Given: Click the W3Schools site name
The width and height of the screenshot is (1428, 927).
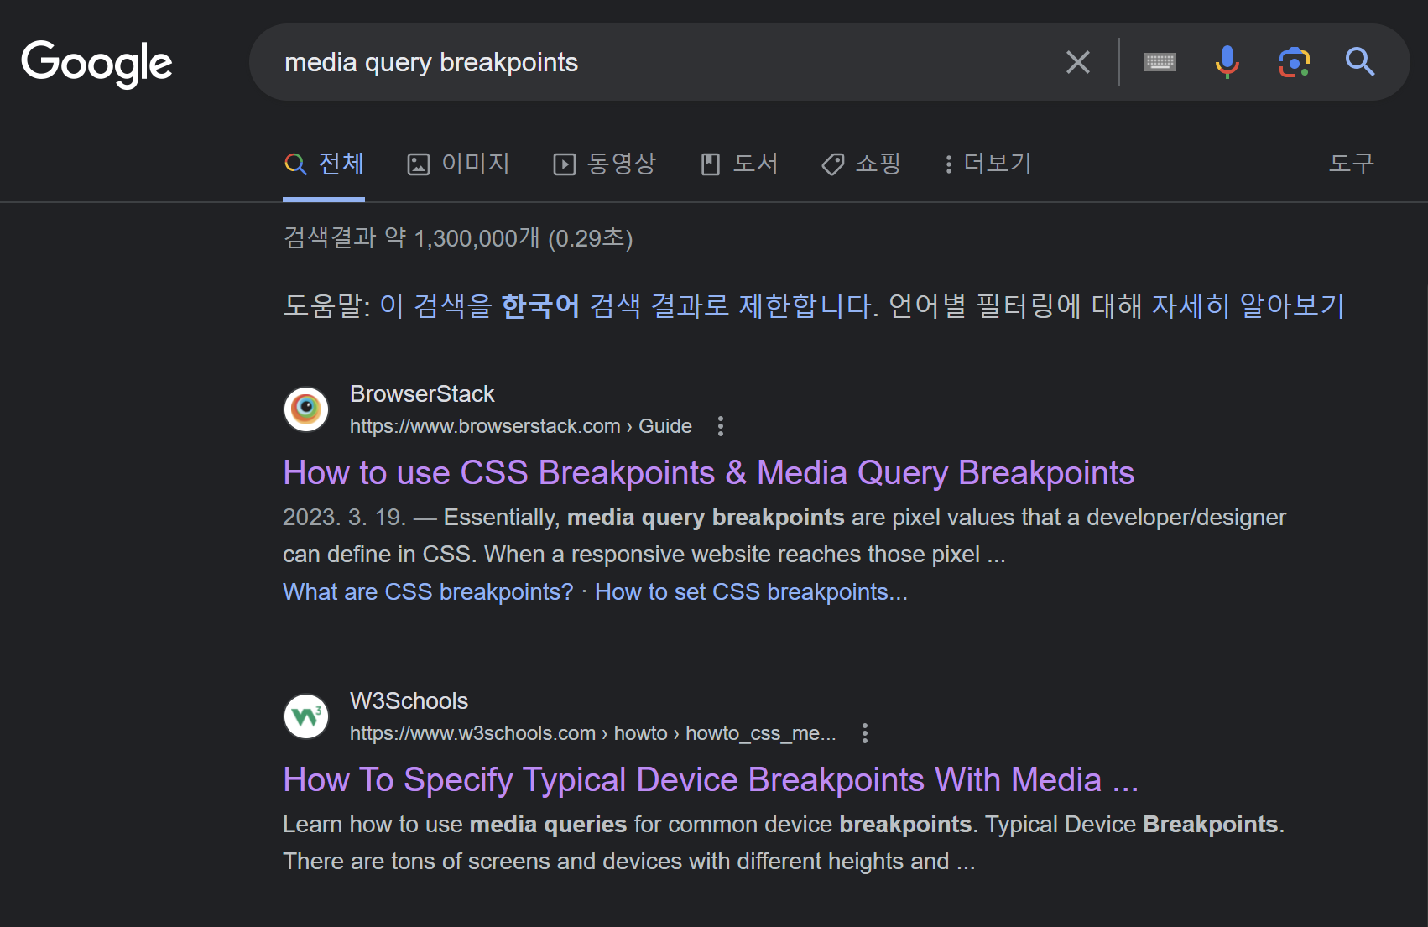Looking at the screenshot, I should pos(409,700).
